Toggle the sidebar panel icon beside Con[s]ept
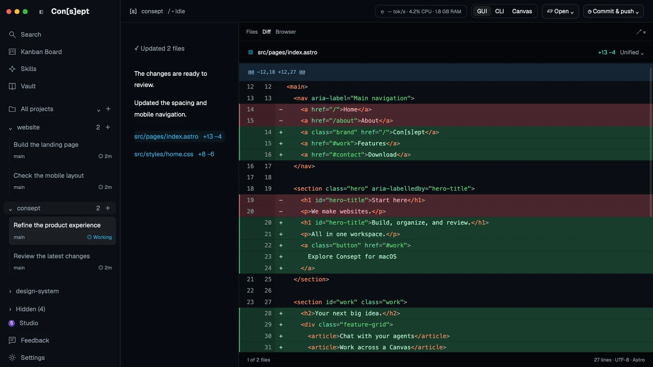 41,12
